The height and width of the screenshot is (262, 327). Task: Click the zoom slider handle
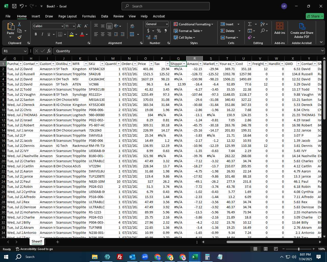[x=298, y=249]
